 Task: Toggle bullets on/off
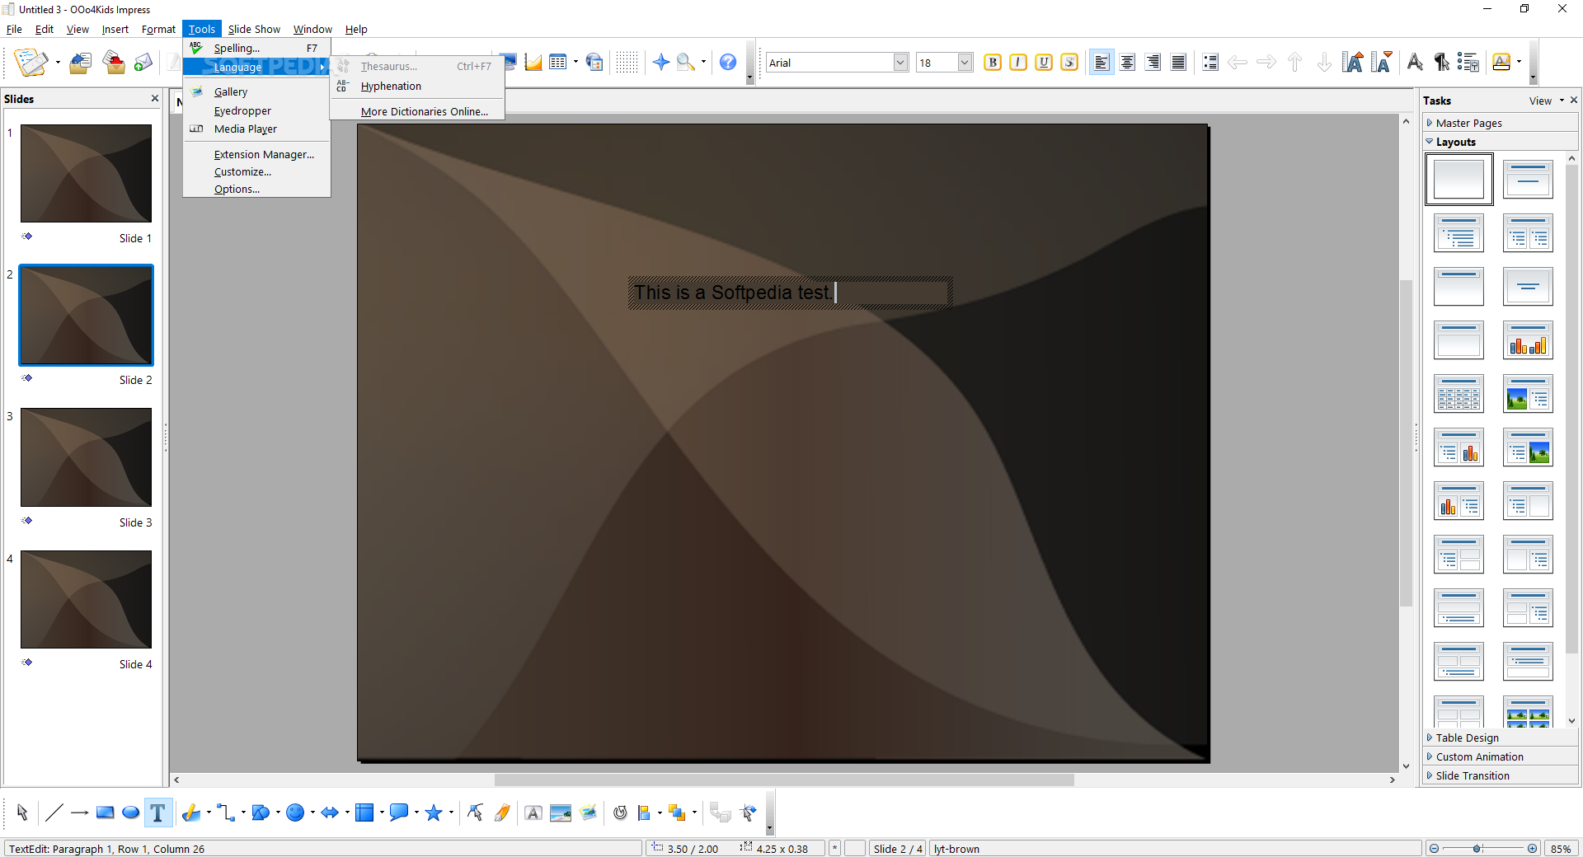(1210, 63)
